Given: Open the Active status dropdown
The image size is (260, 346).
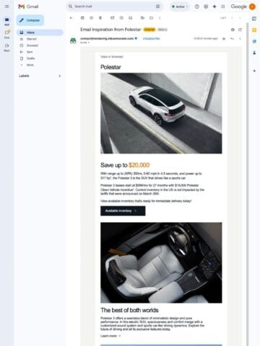Looking at the screenshot, I should (x=180, y=6).
